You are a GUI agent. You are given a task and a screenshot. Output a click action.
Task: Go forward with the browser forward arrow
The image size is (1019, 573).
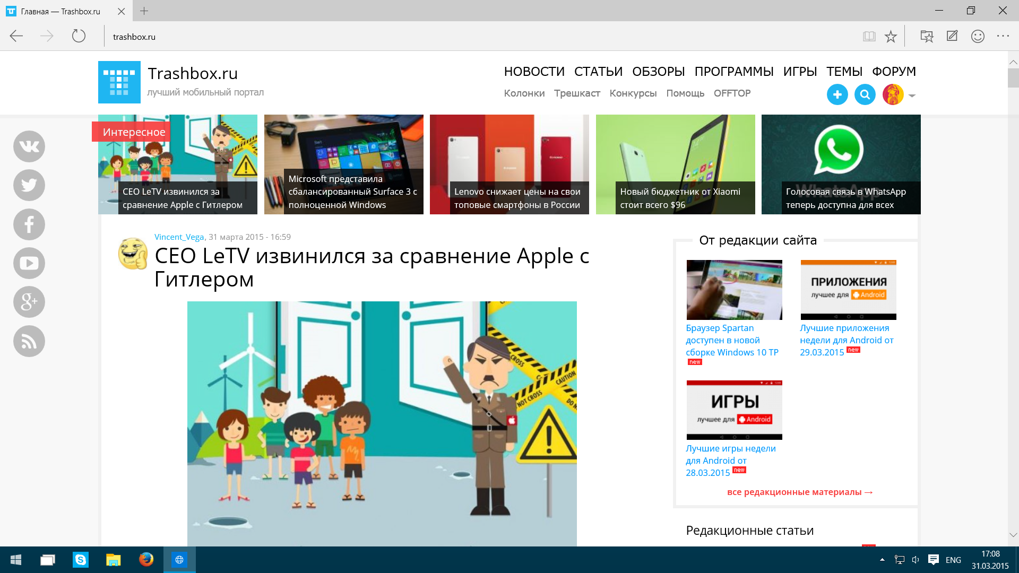click(x=47, y=36)
